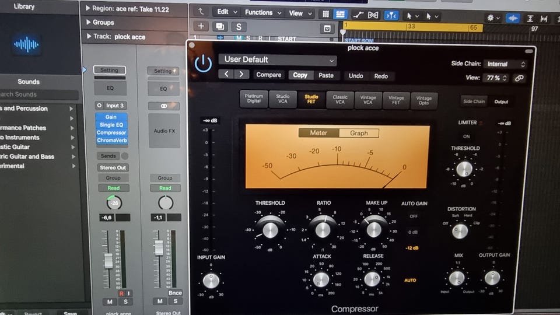
Task: Open the User Default preset dropdown
Action: [277, 60]
